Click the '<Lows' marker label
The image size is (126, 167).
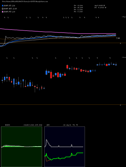(x=124, y=57)
